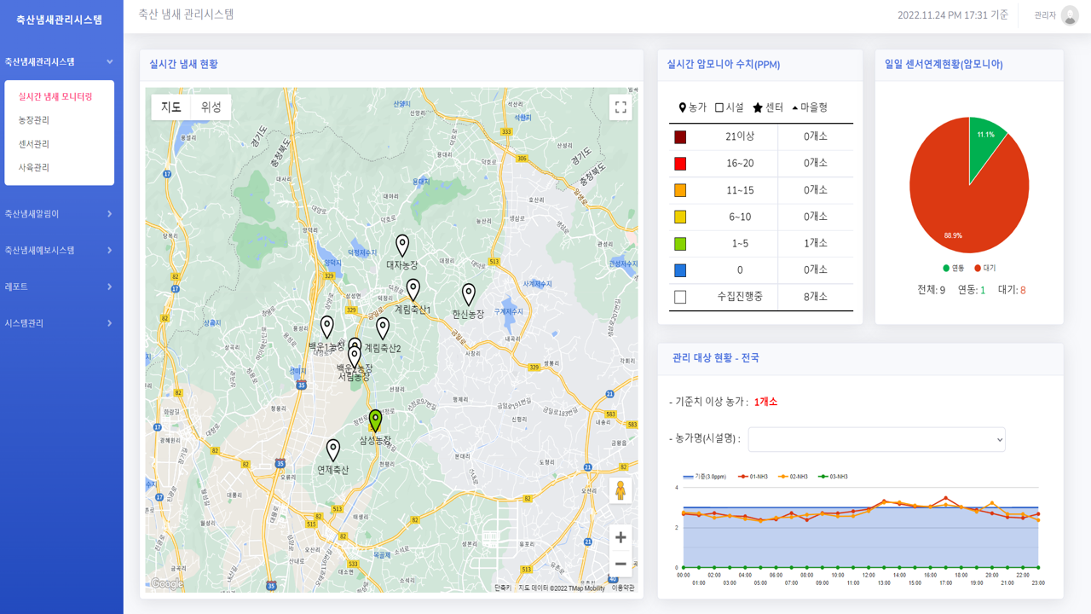Select the 한신농장 location marker
1091x614 pixels.
(x=468, y=294)
